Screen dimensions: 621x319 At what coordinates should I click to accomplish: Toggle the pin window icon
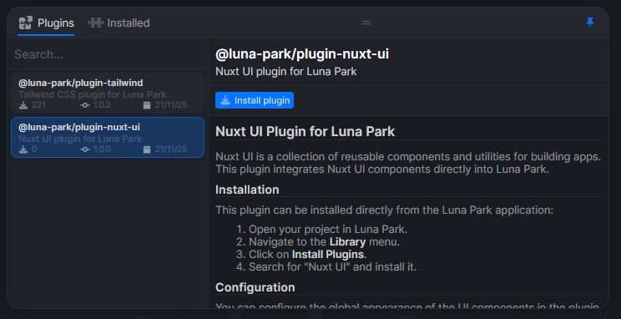[590, 23]
